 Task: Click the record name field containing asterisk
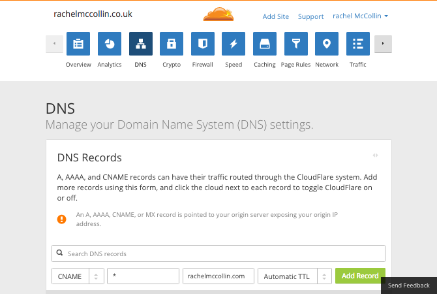click(143, 276)
